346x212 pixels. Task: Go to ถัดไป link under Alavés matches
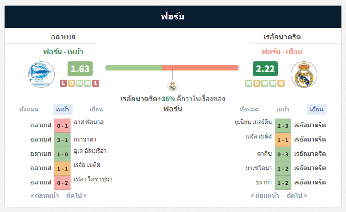click(76, 196)
